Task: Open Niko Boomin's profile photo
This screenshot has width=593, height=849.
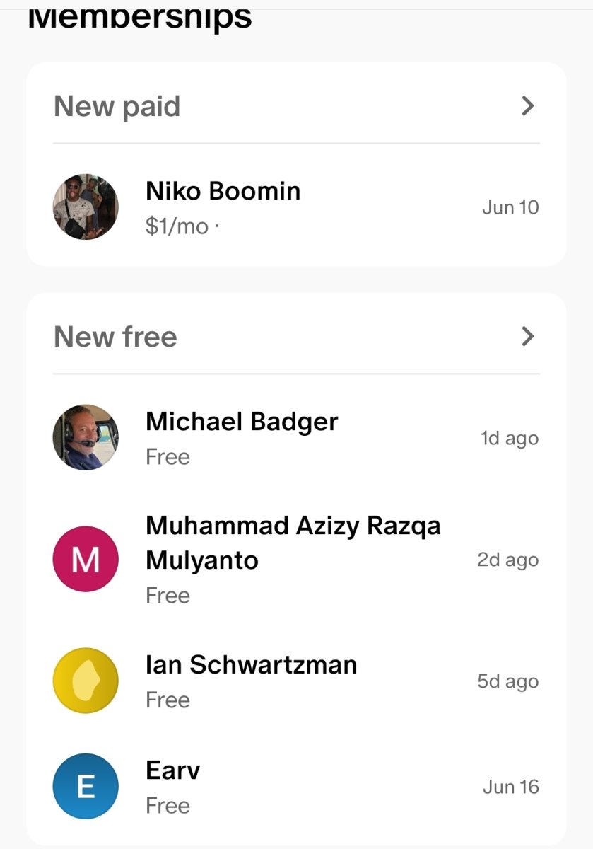Action: 86,207
